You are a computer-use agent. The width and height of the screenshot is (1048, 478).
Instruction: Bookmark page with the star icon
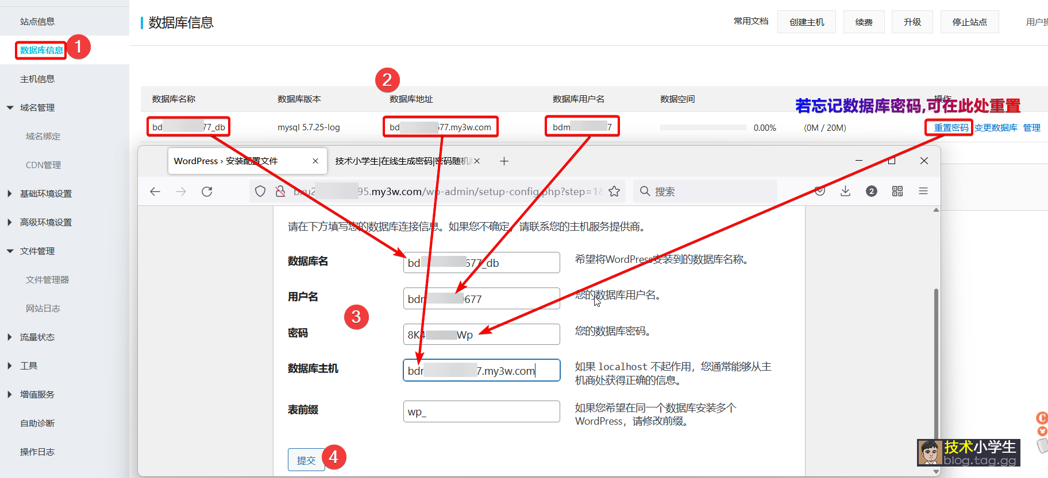(x=614, y=192)
